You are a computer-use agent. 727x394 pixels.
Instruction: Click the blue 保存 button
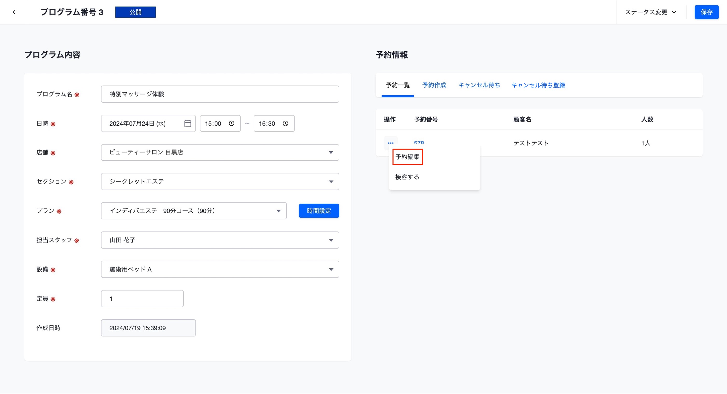pyautogui.click(x=707, y=12)
